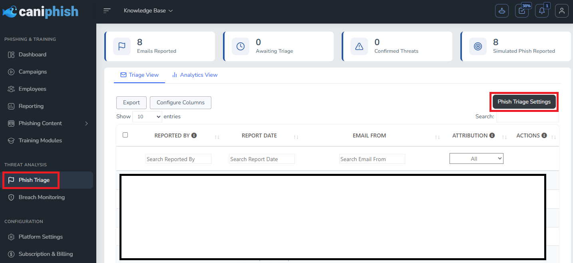Sort by Report Date column arrows
Image resolution: width=573 pixels, height=263 pixels.
click(x=296, y=137)
